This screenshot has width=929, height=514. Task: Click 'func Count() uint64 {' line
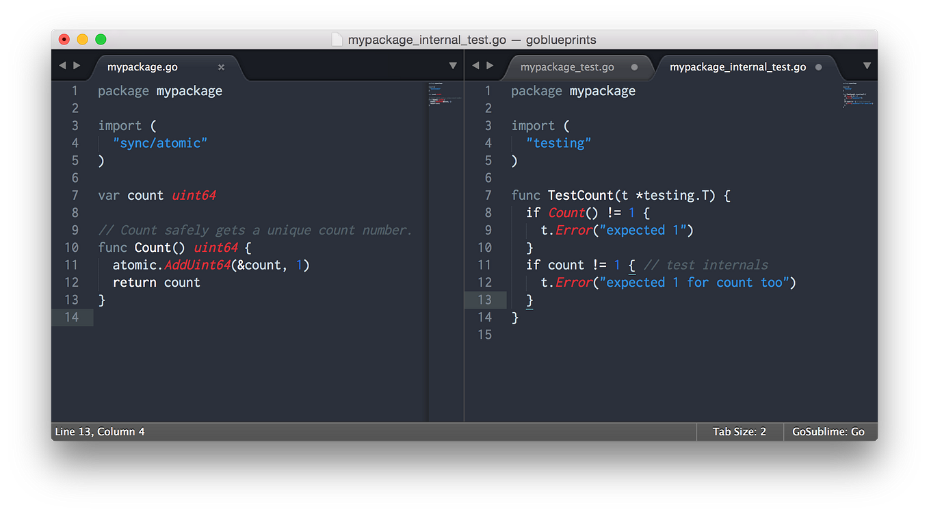click(174, 247)
